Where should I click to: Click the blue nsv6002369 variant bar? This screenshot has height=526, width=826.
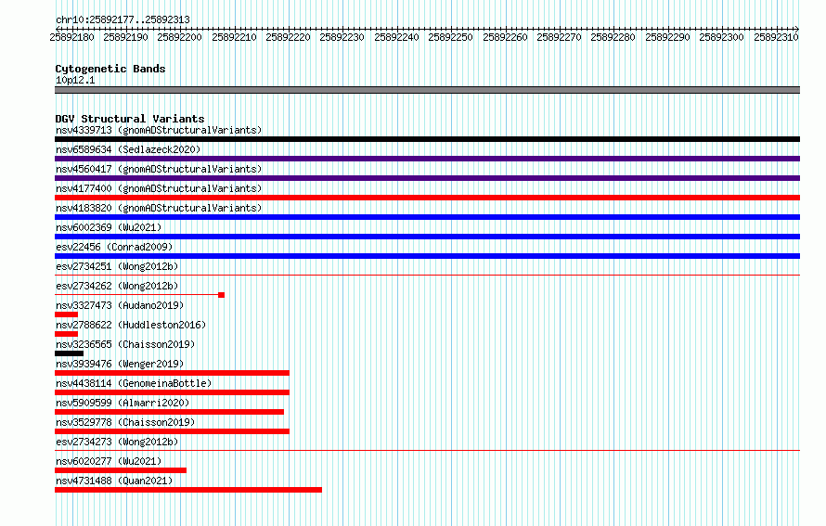pyautogui.click(x=427, y=237)
